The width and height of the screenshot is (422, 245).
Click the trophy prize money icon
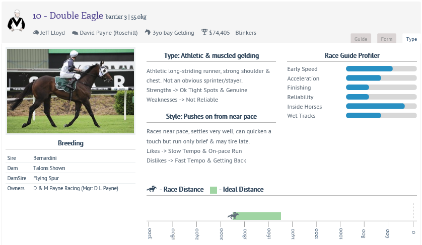(204, 33)
